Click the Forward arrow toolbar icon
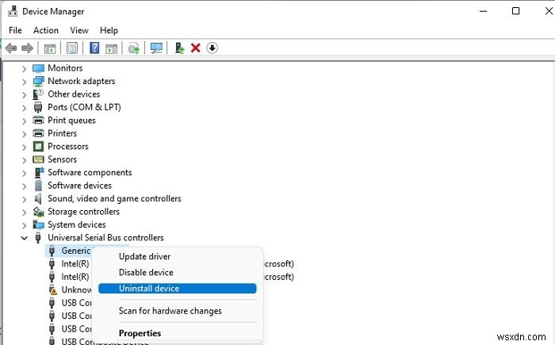Screen dimensions: 555x345 click(x=27, y=48)
